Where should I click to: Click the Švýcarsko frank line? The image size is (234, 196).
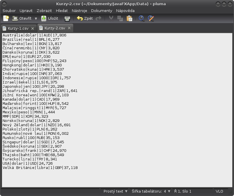(34, 150)
